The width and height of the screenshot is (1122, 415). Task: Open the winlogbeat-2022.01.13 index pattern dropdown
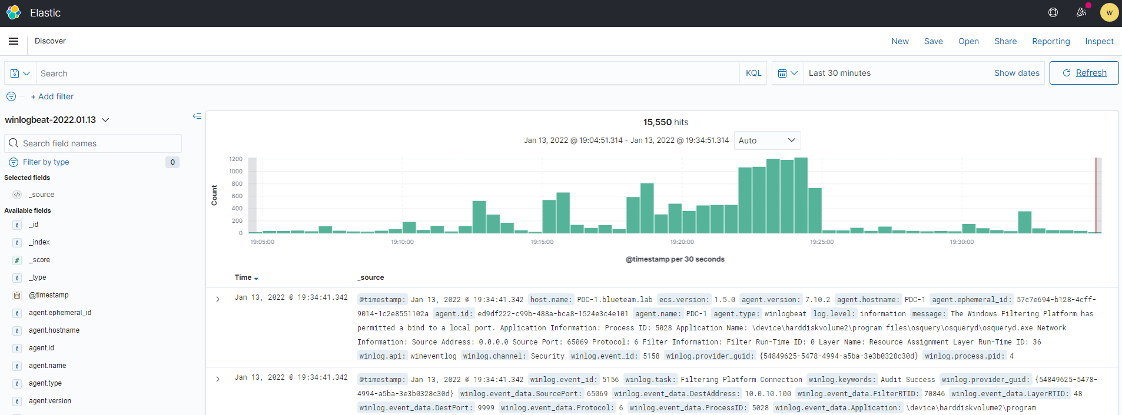coord(57,120)
